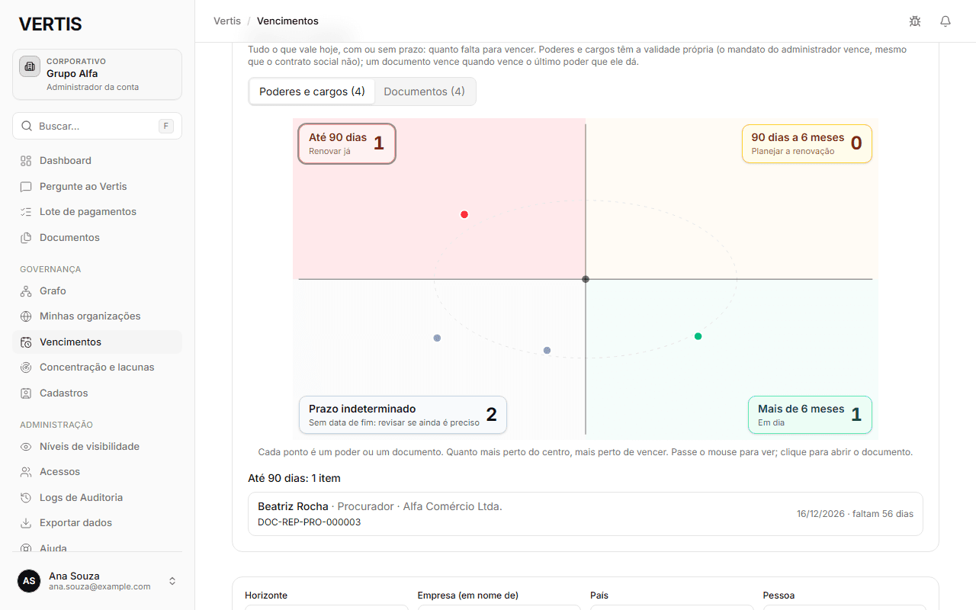Image resolution: width=976 pixels, height=610 pixels.
Task: Select the 90 dias a 6 meses card
Action: point(807,143)
